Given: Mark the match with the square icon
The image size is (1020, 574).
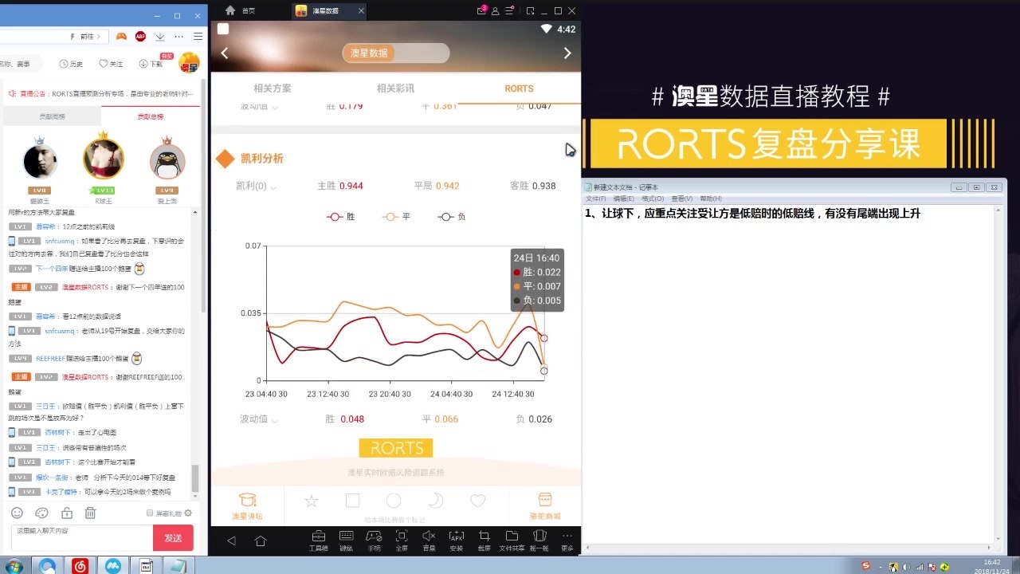Looking at the screenshot, I should point(353,501).
